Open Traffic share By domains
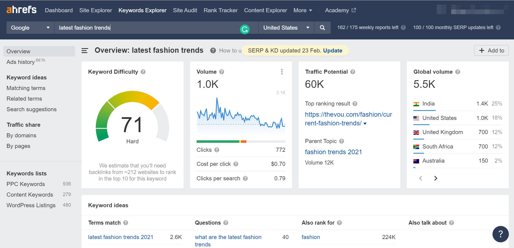Image resolution: width=514 pixels, height=248 pixels. [21, 135]
